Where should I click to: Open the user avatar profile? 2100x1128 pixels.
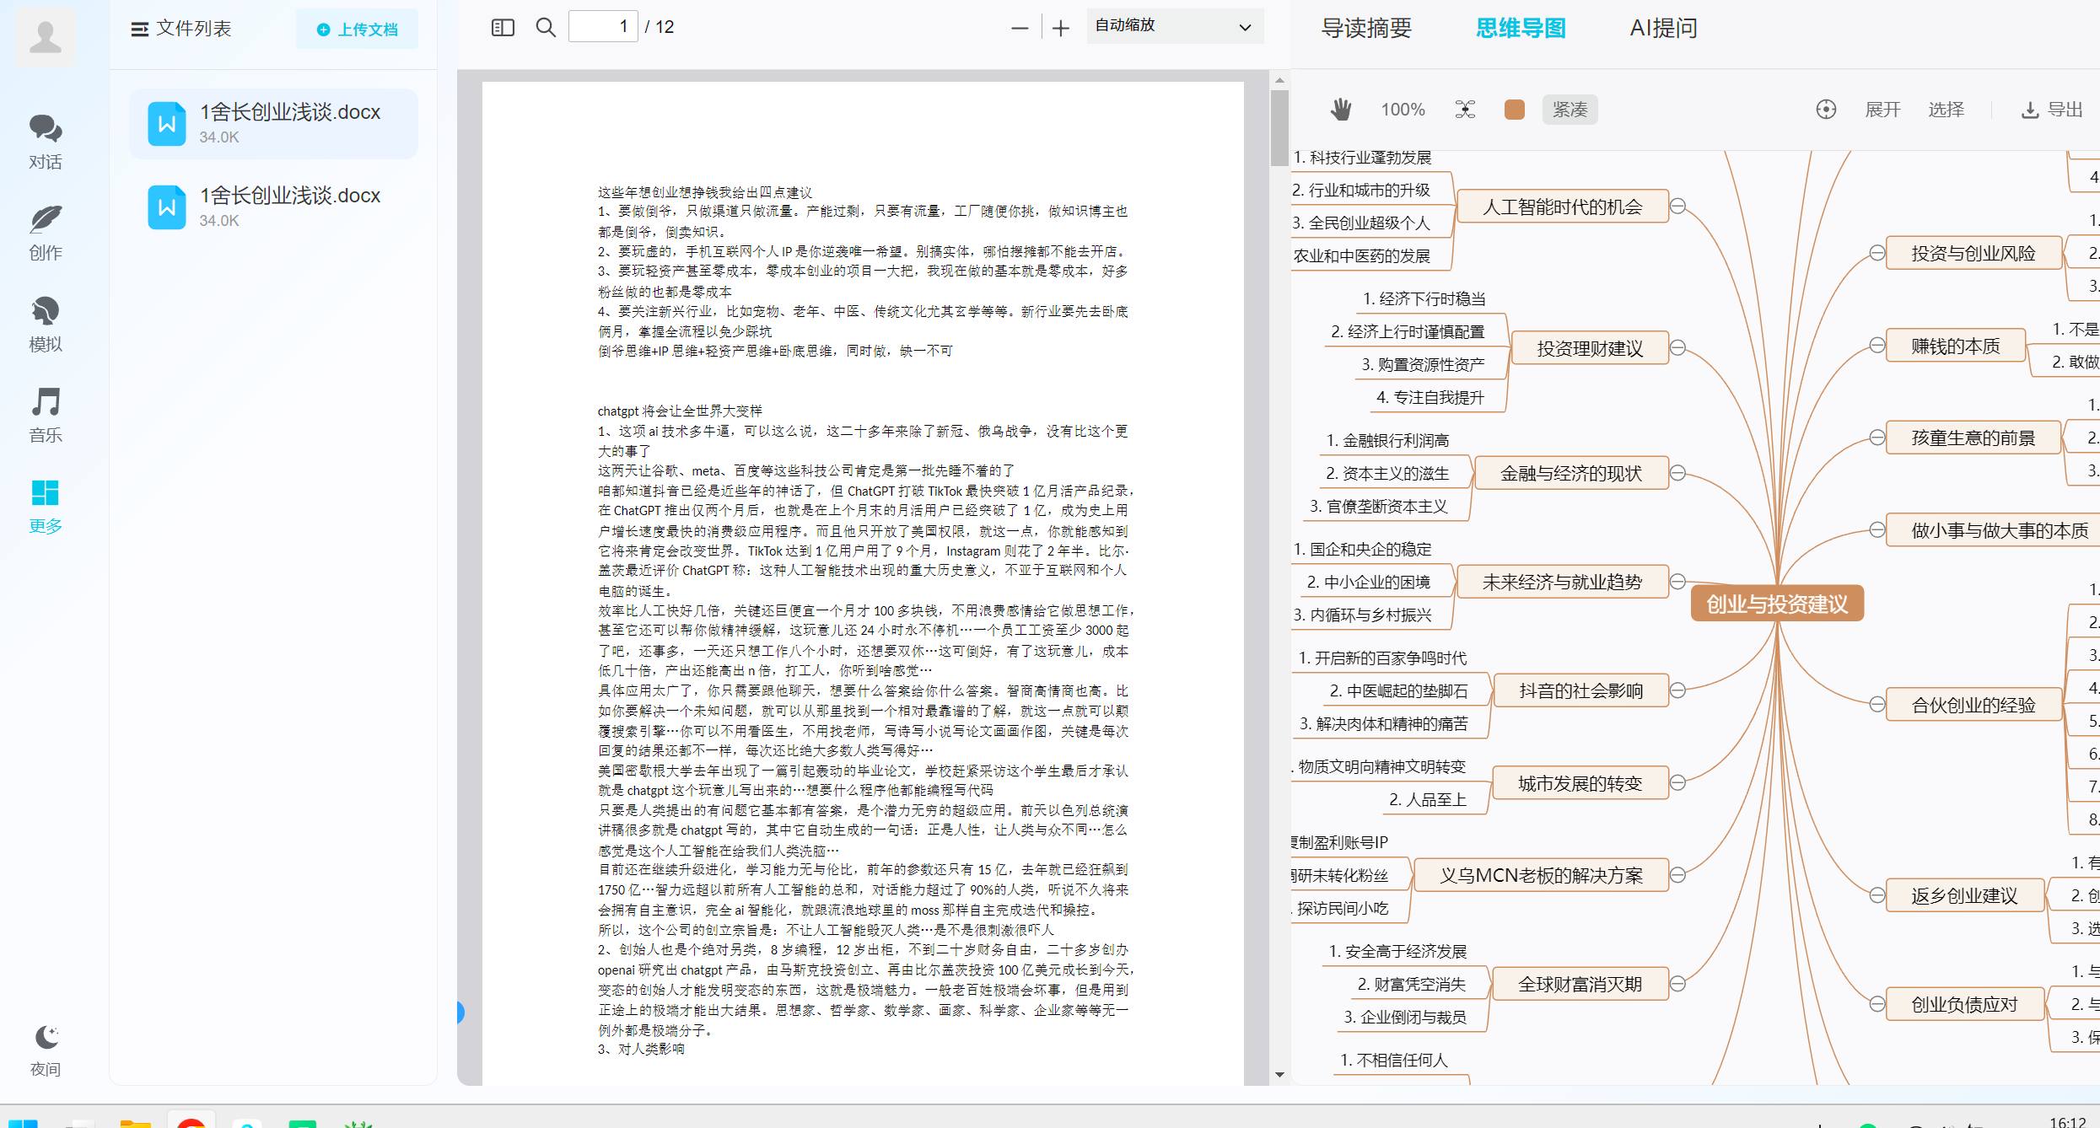pos(46,37)
